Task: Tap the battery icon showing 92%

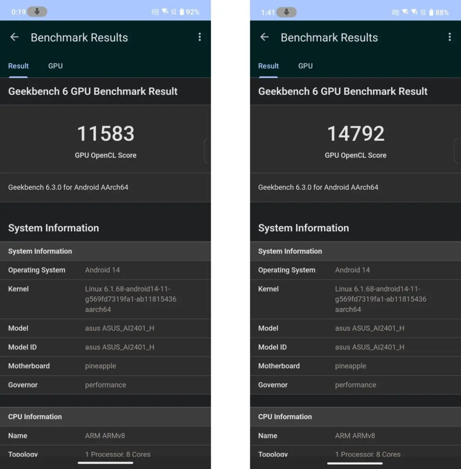Action: (x=182, y=12)
